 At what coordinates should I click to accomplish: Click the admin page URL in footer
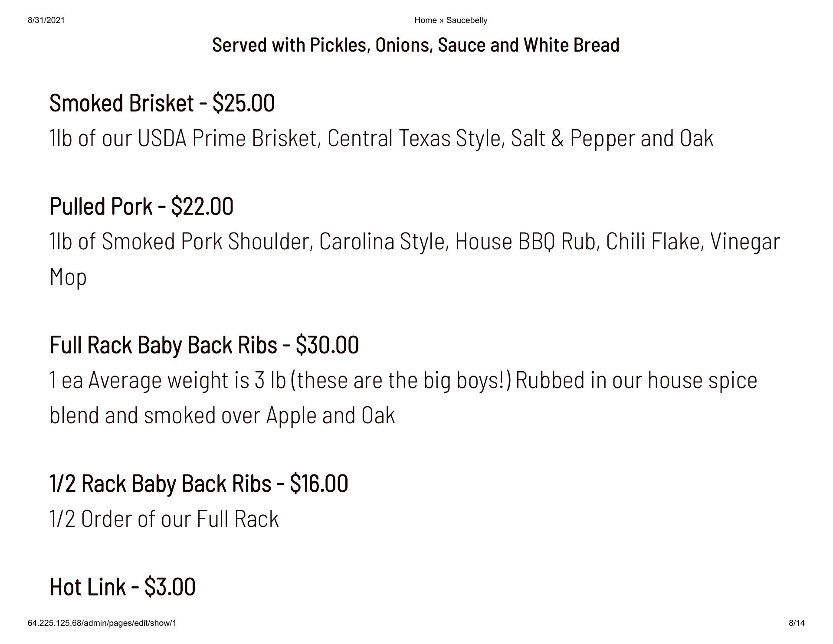(x=102, y=623)
